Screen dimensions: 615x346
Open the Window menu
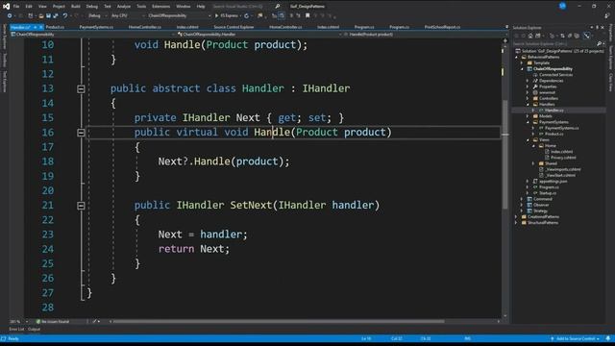(183, 7)
